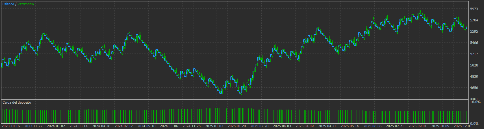This screenshot has height=129, width=484.
Task: Click the 2024.03.14 date label
Action: pos(79,126)
